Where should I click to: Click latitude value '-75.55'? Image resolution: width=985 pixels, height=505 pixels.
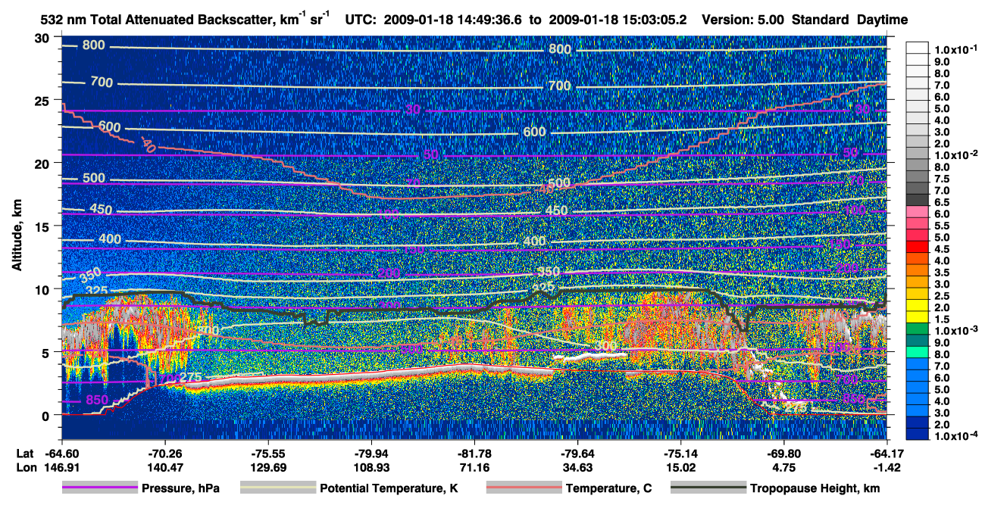268,454
